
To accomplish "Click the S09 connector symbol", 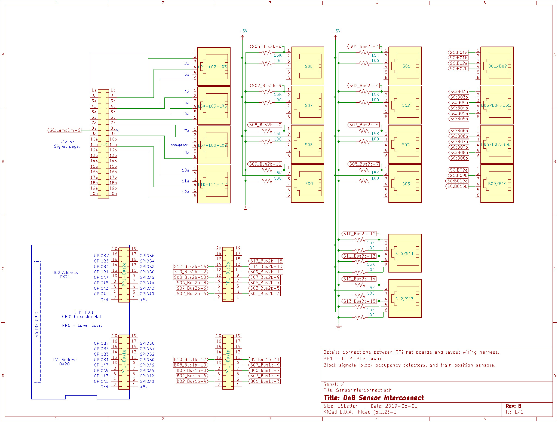I will pyautogui.click(x=307, y=184).
